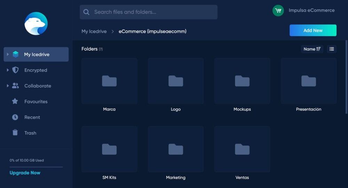Click the Icedrive polar bear logo

[36, 23]
